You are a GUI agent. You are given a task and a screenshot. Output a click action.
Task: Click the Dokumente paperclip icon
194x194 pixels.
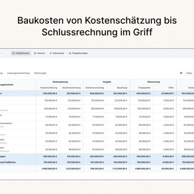click(x=51, y=53)
